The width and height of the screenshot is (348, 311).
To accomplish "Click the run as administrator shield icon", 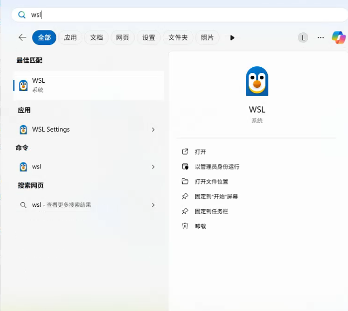I will pos(185,166).
